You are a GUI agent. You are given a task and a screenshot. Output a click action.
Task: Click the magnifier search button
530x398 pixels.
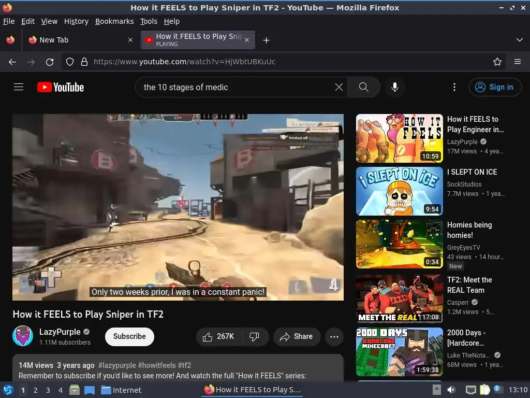click(364, 87)
